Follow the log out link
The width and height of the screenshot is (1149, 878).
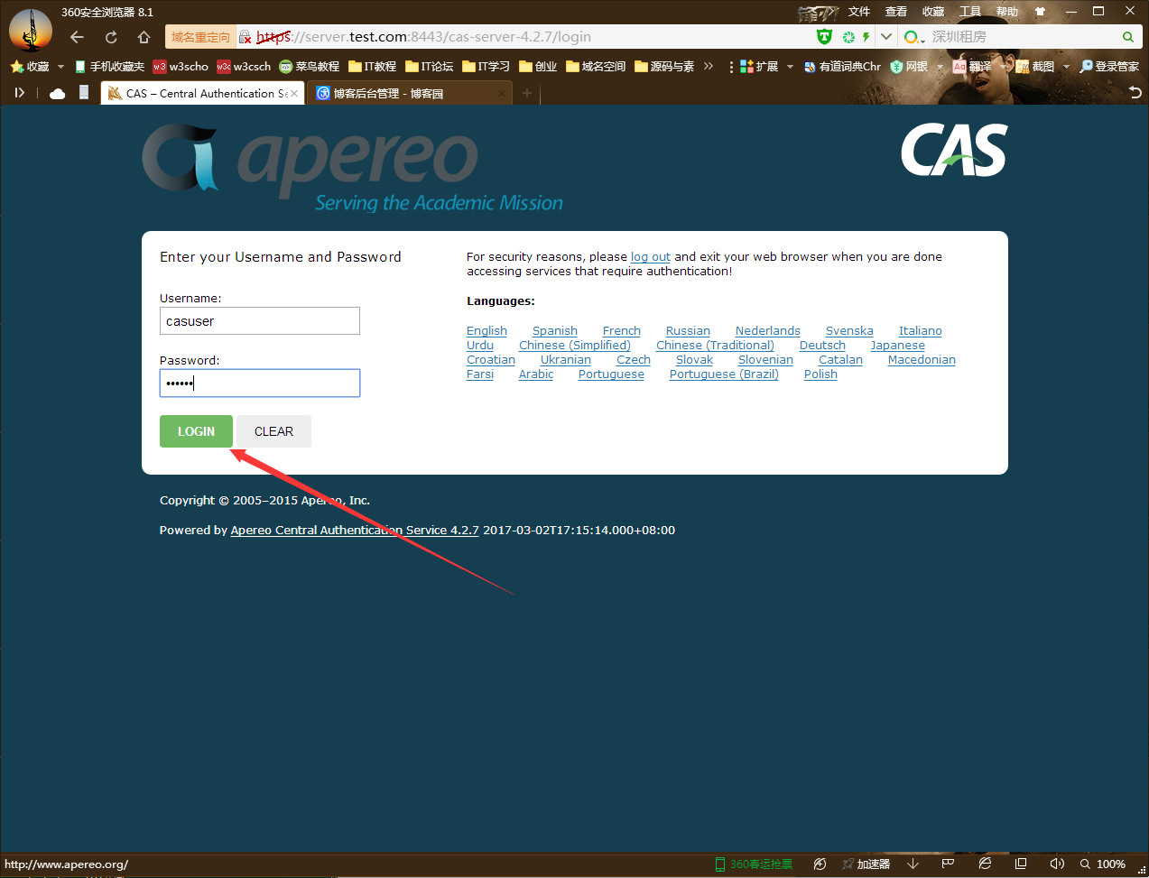pos(651,257)
